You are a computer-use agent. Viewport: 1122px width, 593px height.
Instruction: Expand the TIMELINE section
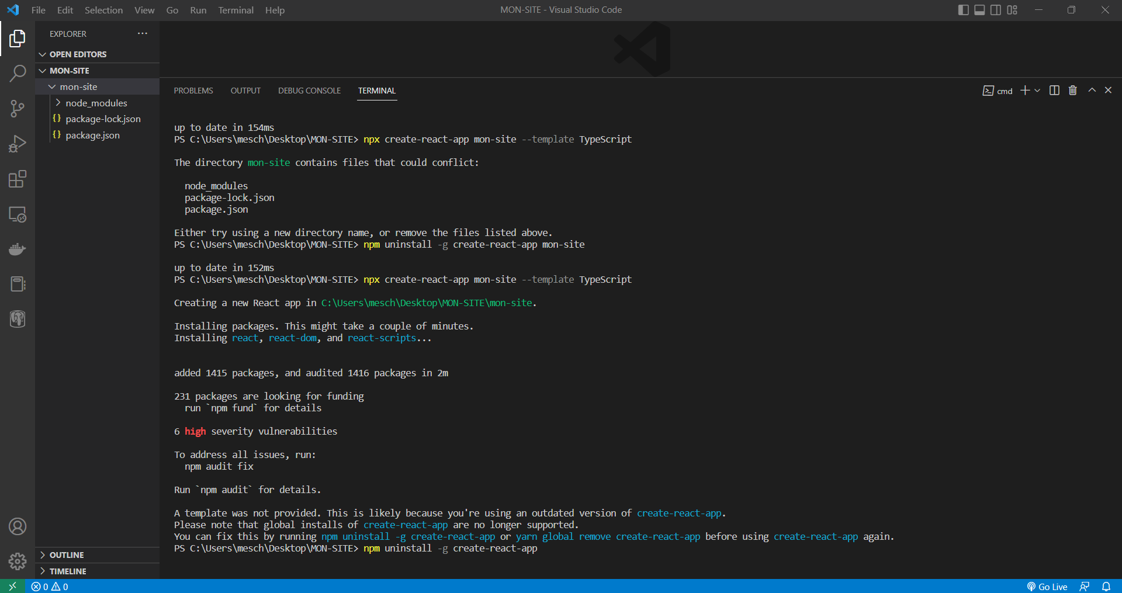[97, 571]
